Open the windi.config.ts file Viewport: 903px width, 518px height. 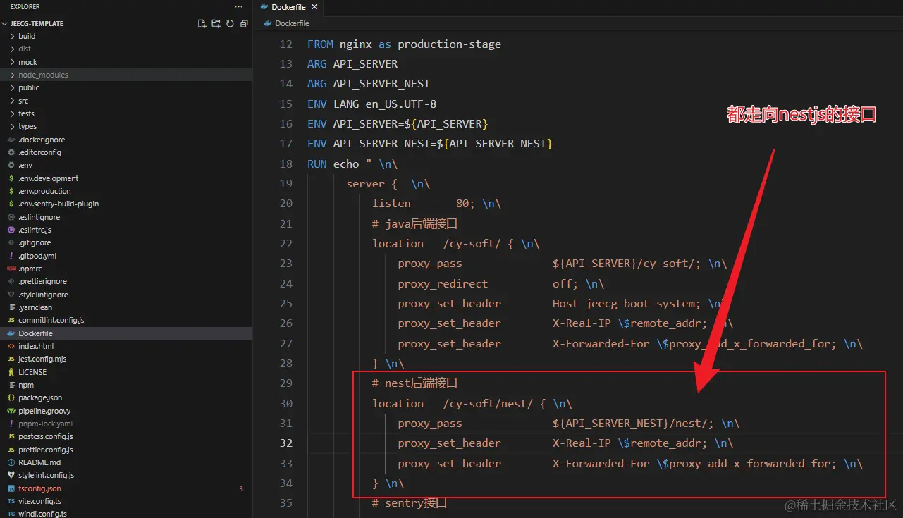pos(126,514)
